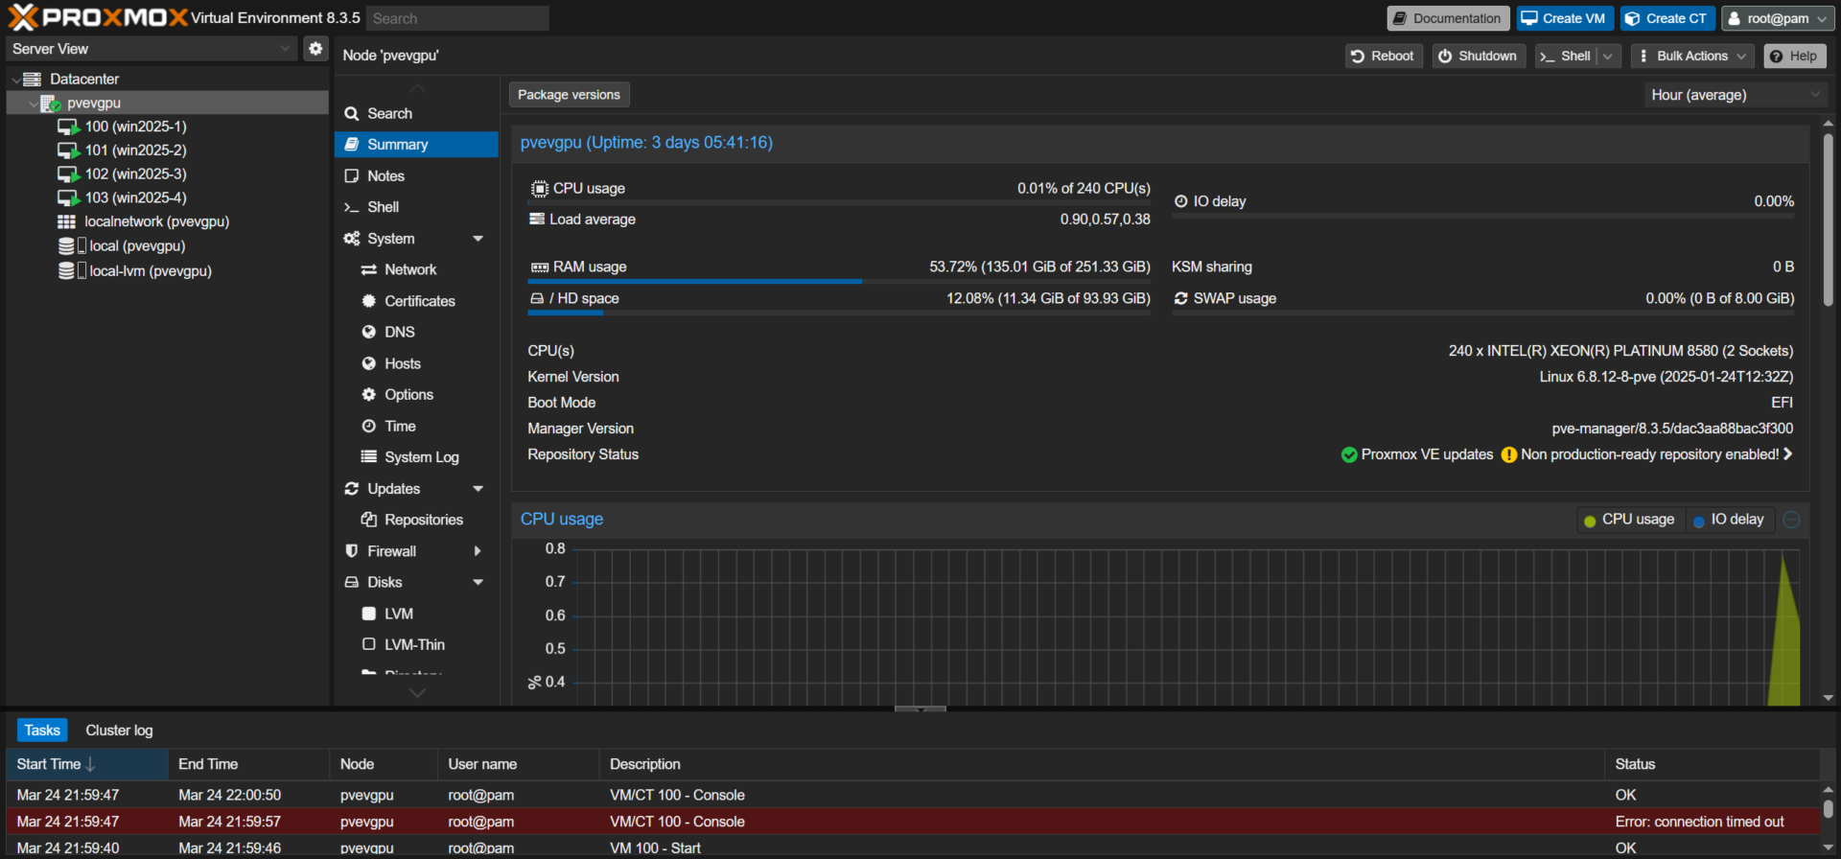Click the Notes sticky note icon
This screenshot has width=1841, height=859.
point(352,175)
